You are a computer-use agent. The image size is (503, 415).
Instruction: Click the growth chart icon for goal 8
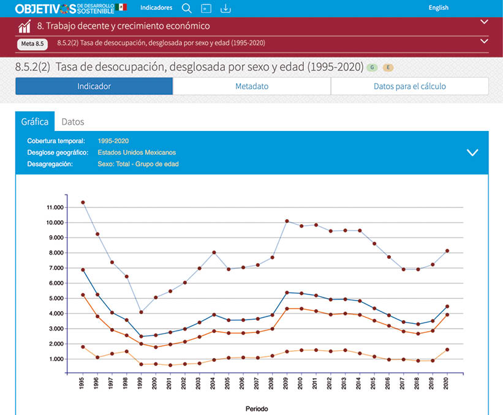pos(25,26)
